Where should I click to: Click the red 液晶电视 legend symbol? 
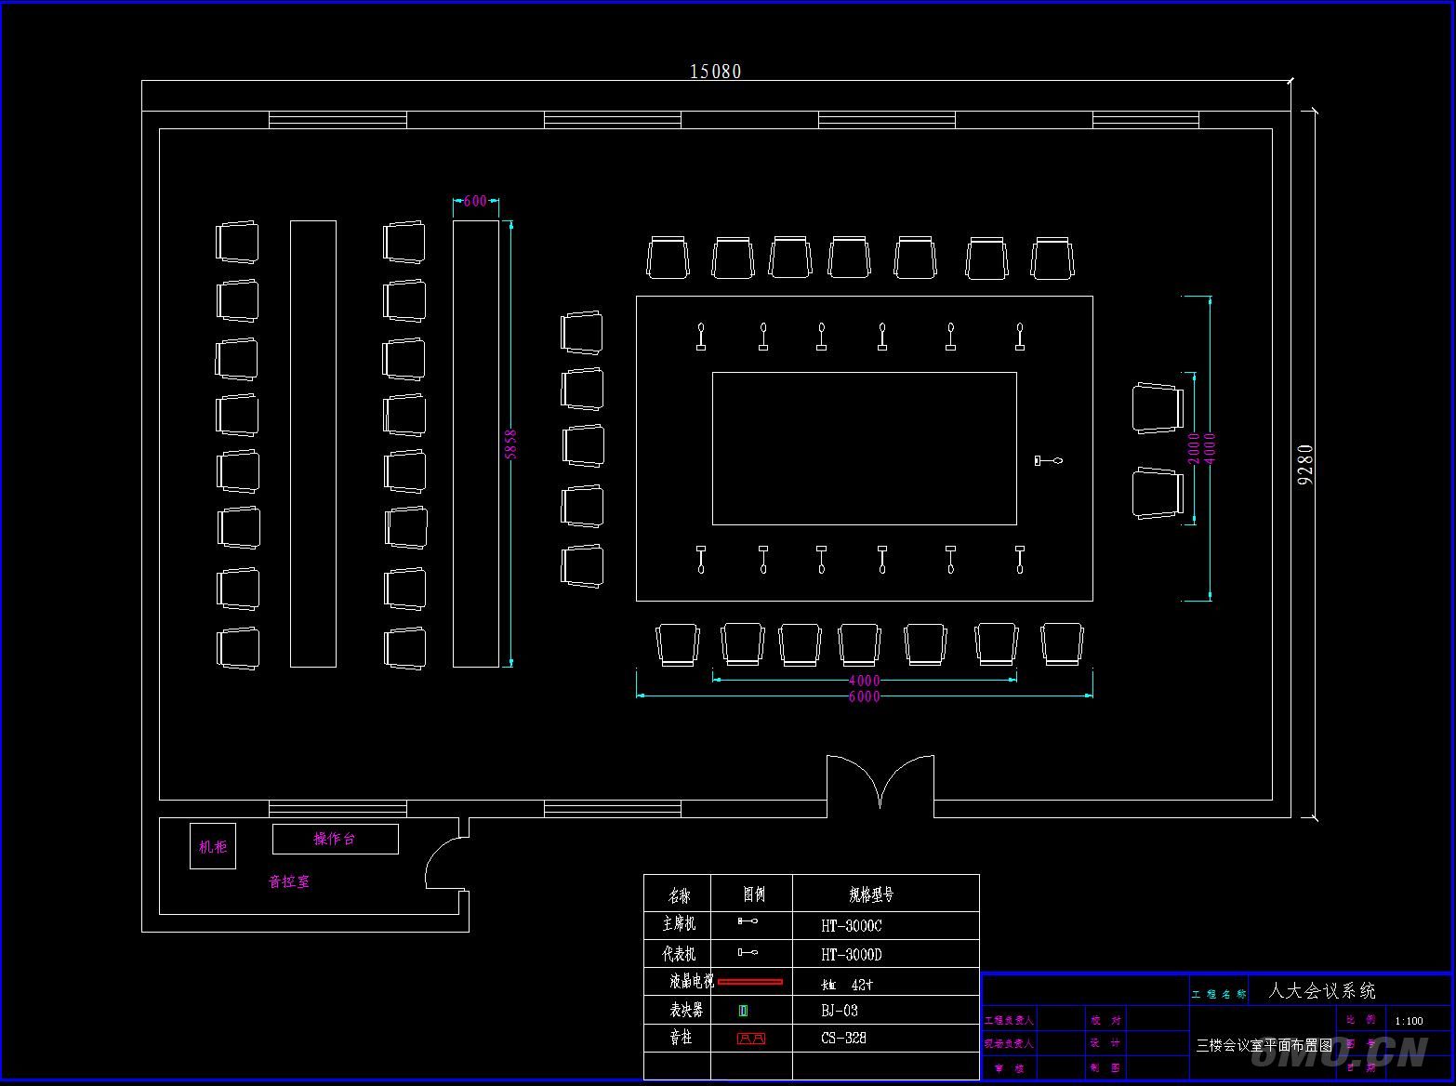click(750, 982)
